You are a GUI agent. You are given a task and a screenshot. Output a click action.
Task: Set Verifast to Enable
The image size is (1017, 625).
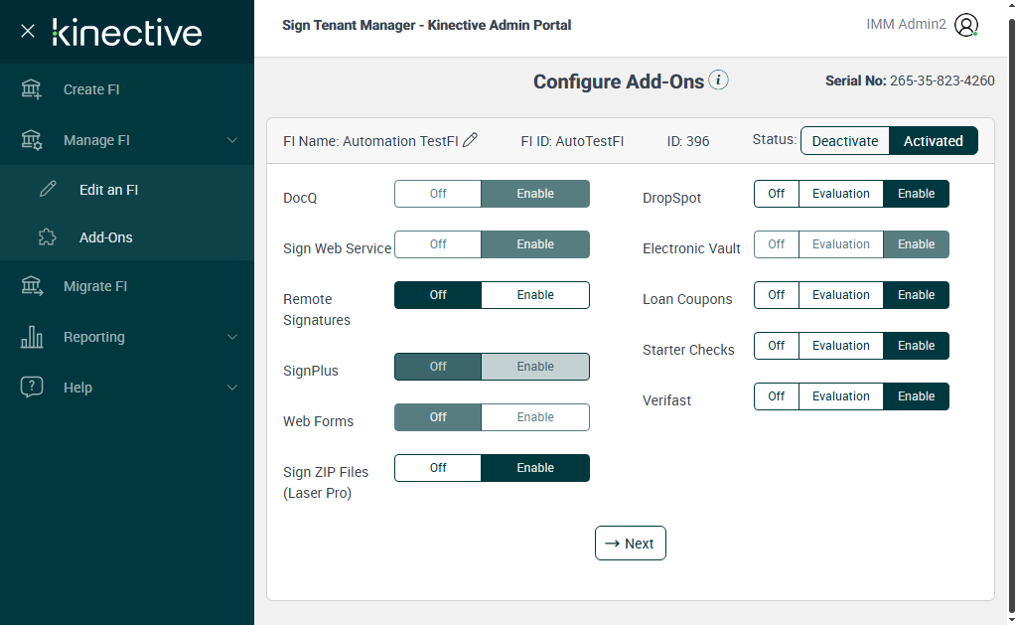[x=916, y=395]
